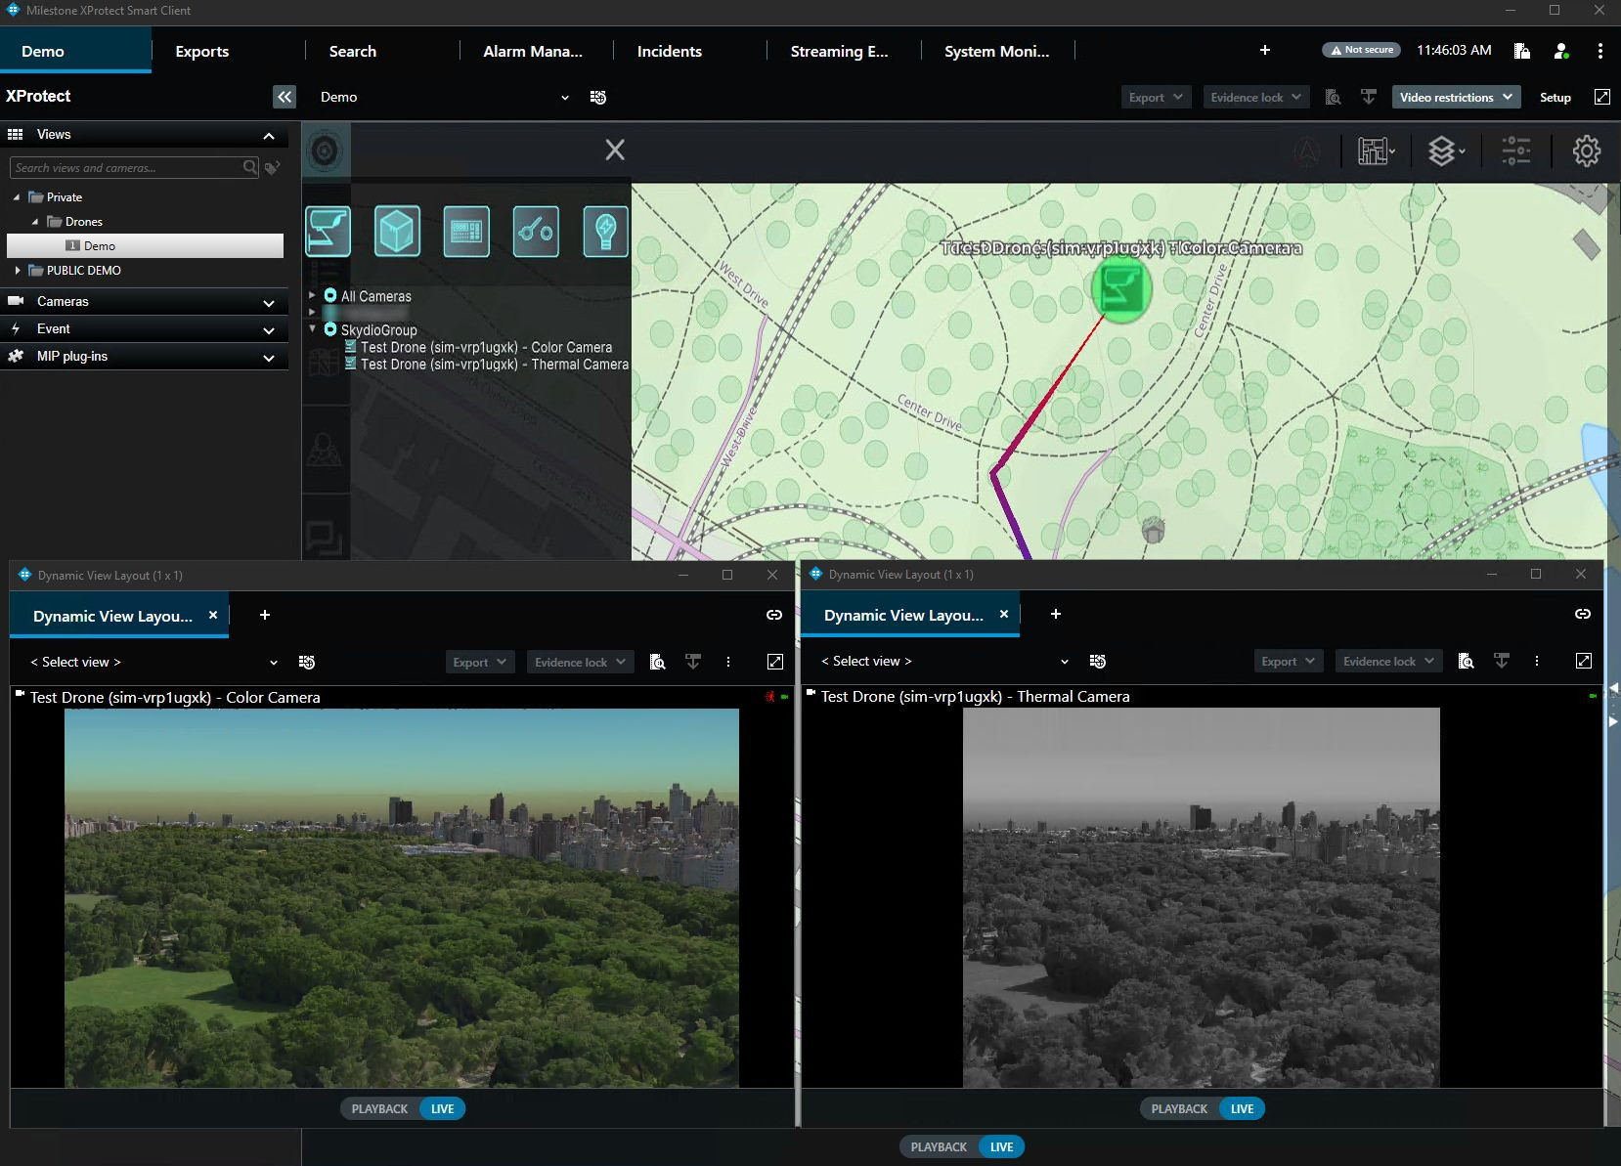Image resolution: width=1621 pixels, height=1166 pixels.
Task: Open more options dots in Color Camera window
Action: click(728, 662)
